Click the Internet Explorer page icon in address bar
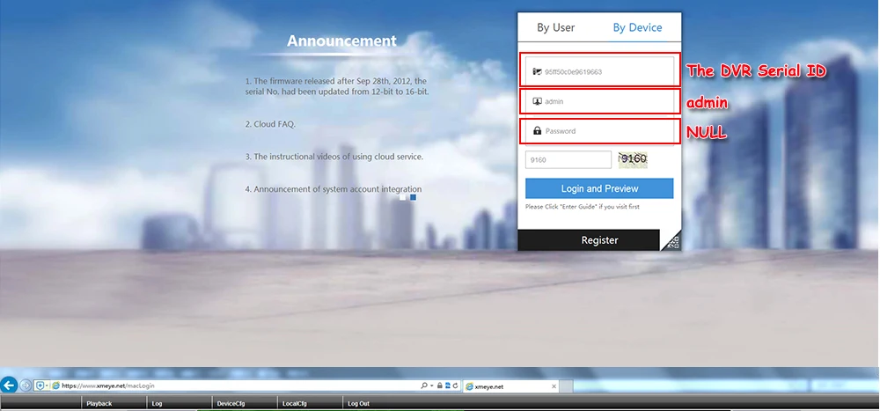Viewport: 880px width, 411px height. pos(55,385)
